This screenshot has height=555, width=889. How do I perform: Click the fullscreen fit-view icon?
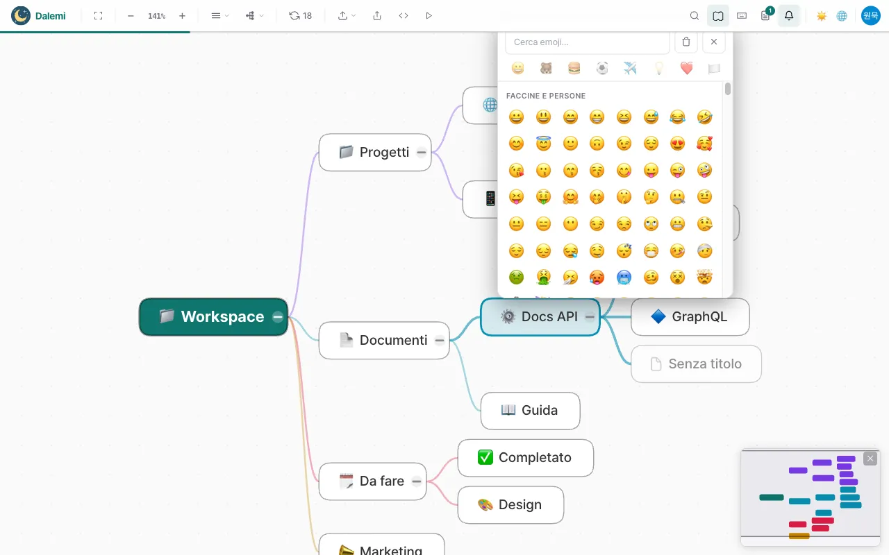point(98,15)
